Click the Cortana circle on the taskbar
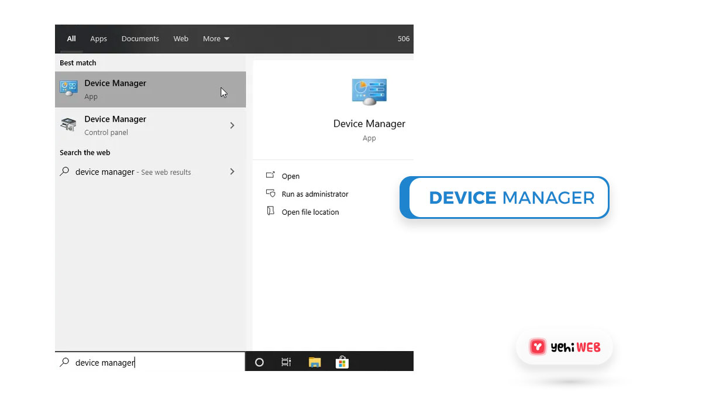The image size is (702, 395). [259, 362]
